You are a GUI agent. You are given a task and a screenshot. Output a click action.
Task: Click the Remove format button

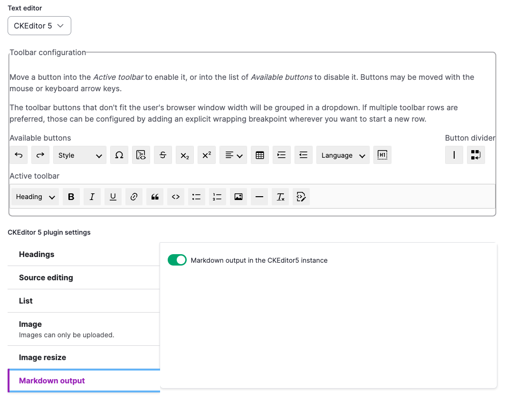tap(280, 197)
